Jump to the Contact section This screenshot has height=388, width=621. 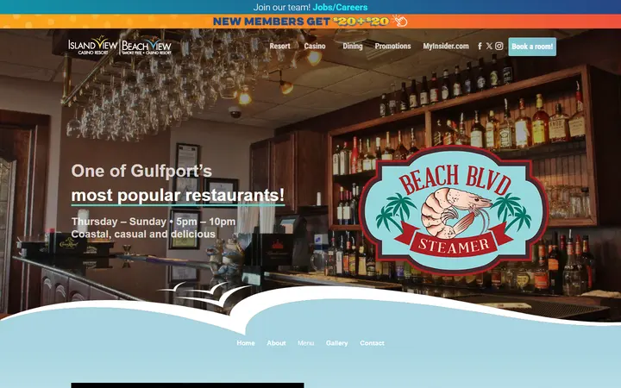point(372,343)
